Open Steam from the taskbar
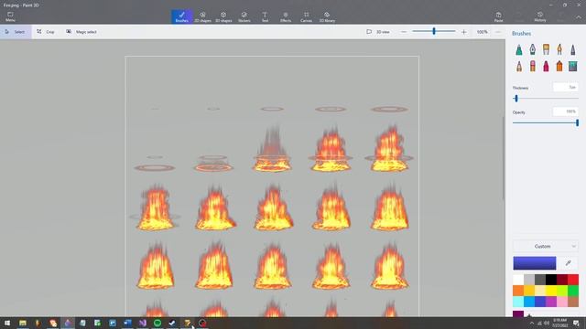586x329 pixels. point(172,323)
